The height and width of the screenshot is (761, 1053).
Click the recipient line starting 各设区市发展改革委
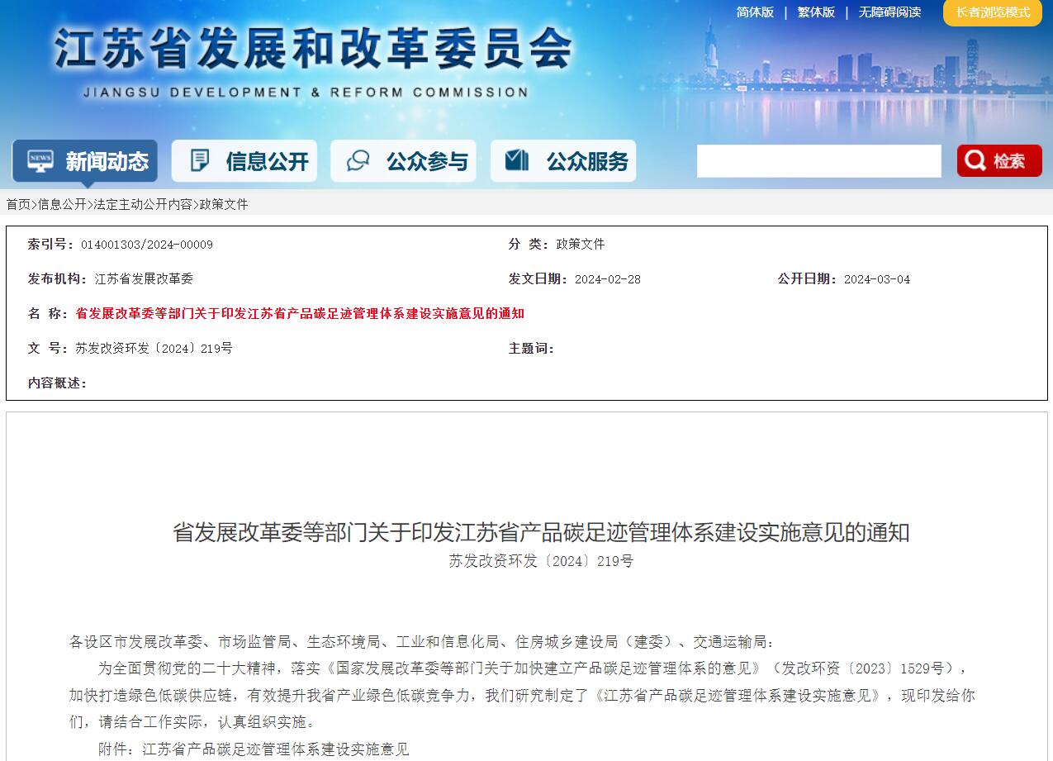(x=423, y=642)
